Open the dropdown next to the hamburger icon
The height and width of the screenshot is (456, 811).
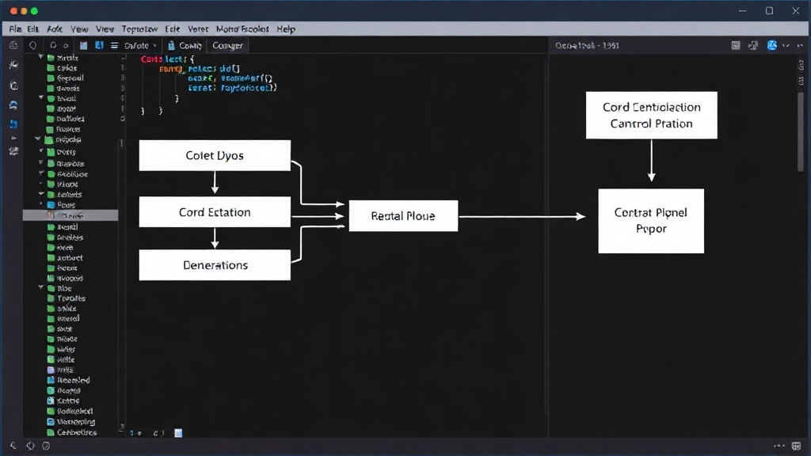click(x=140, y=45)
